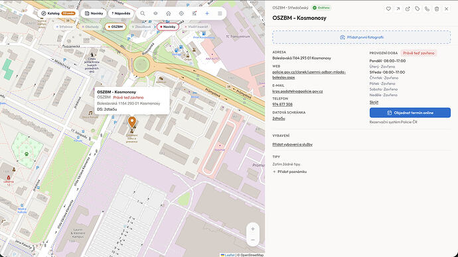Click the OSZBM - Kosmonosy popup title
This screenshot has height=257, width=458.
pos(117,92)
